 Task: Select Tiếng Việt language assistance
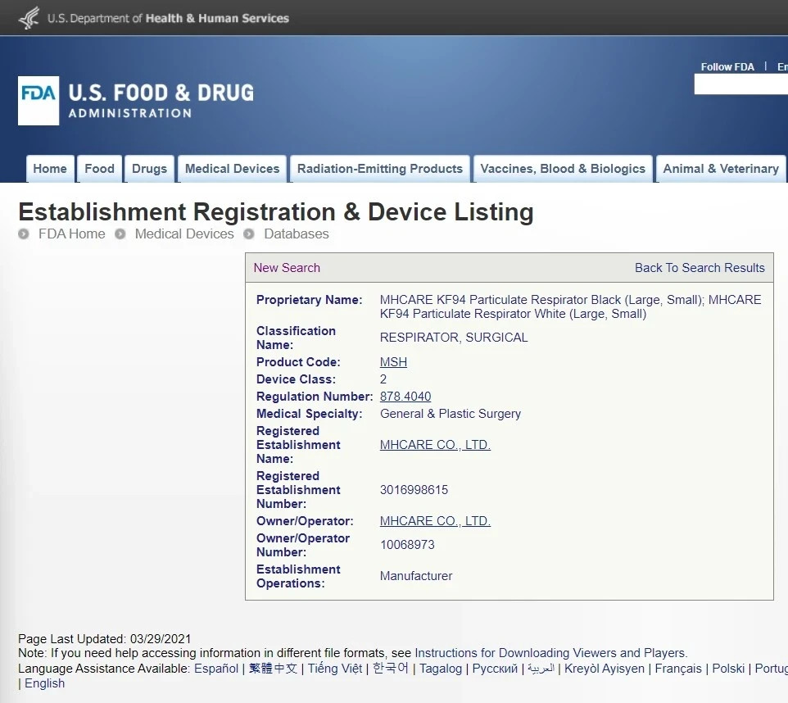coord(335,669)
